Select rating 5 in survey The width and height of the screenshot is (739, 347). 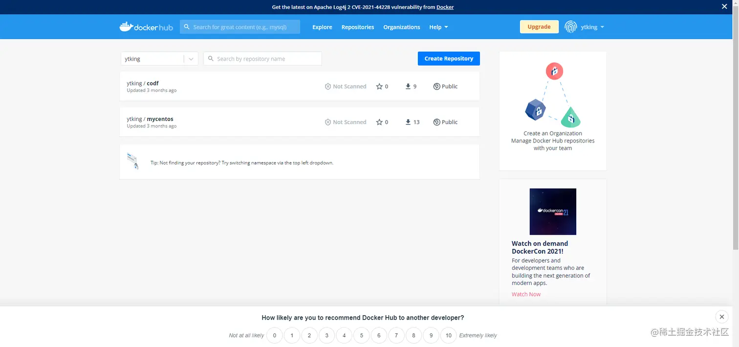coord(361,335)
